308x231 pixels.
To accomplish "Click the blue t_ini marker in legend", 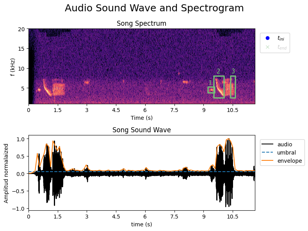I will (x=267, y=38).
